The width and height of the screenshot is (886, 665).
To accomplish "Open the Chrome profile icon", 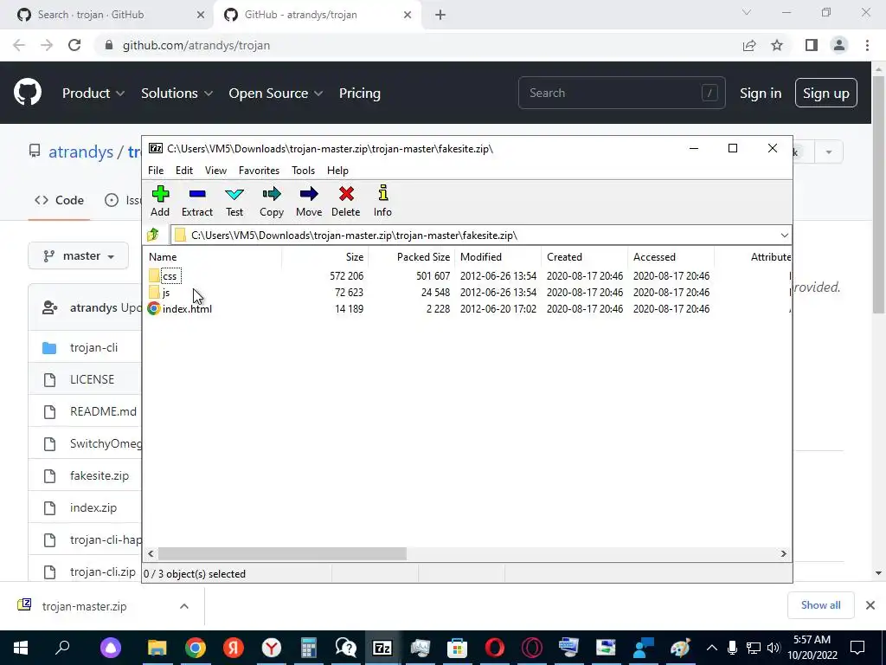I will pyautogui.click(x=839, y=45).
